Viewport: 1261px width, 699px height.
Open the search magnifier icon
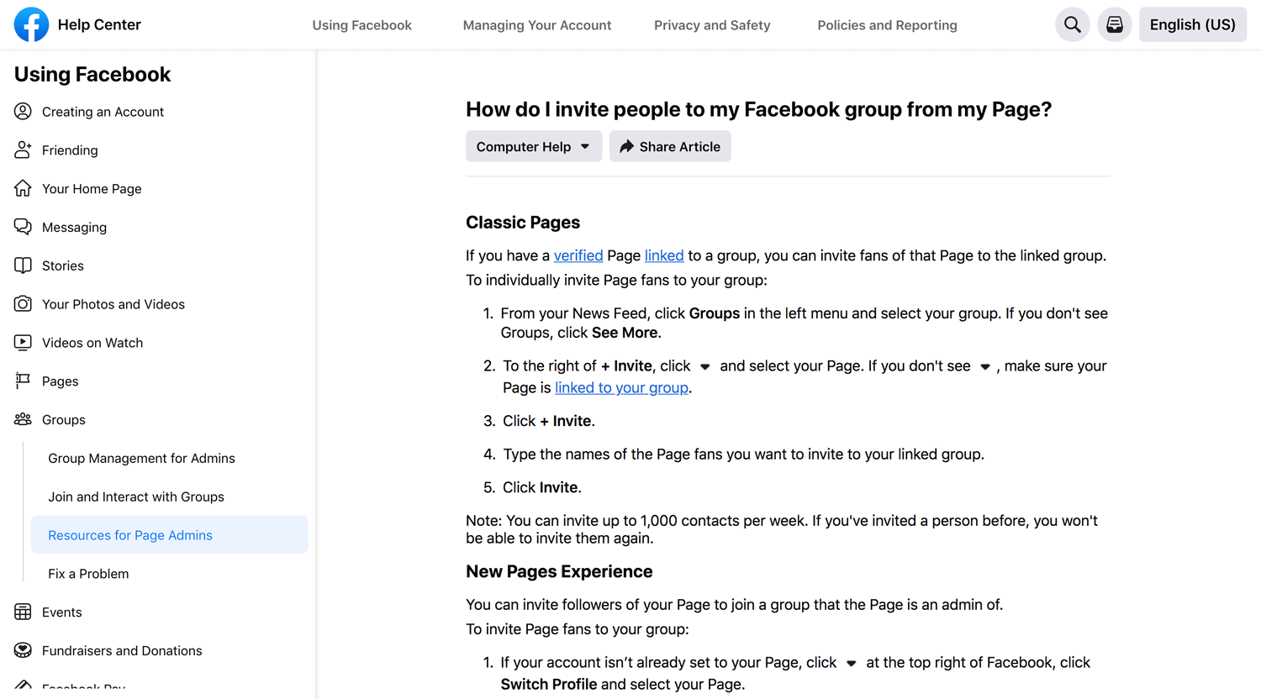coord(1073,24)
